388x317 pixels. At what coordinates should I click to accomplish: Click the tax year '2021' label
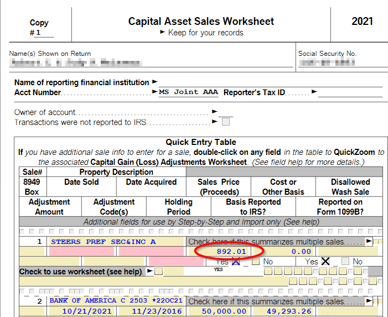point(362,21)
